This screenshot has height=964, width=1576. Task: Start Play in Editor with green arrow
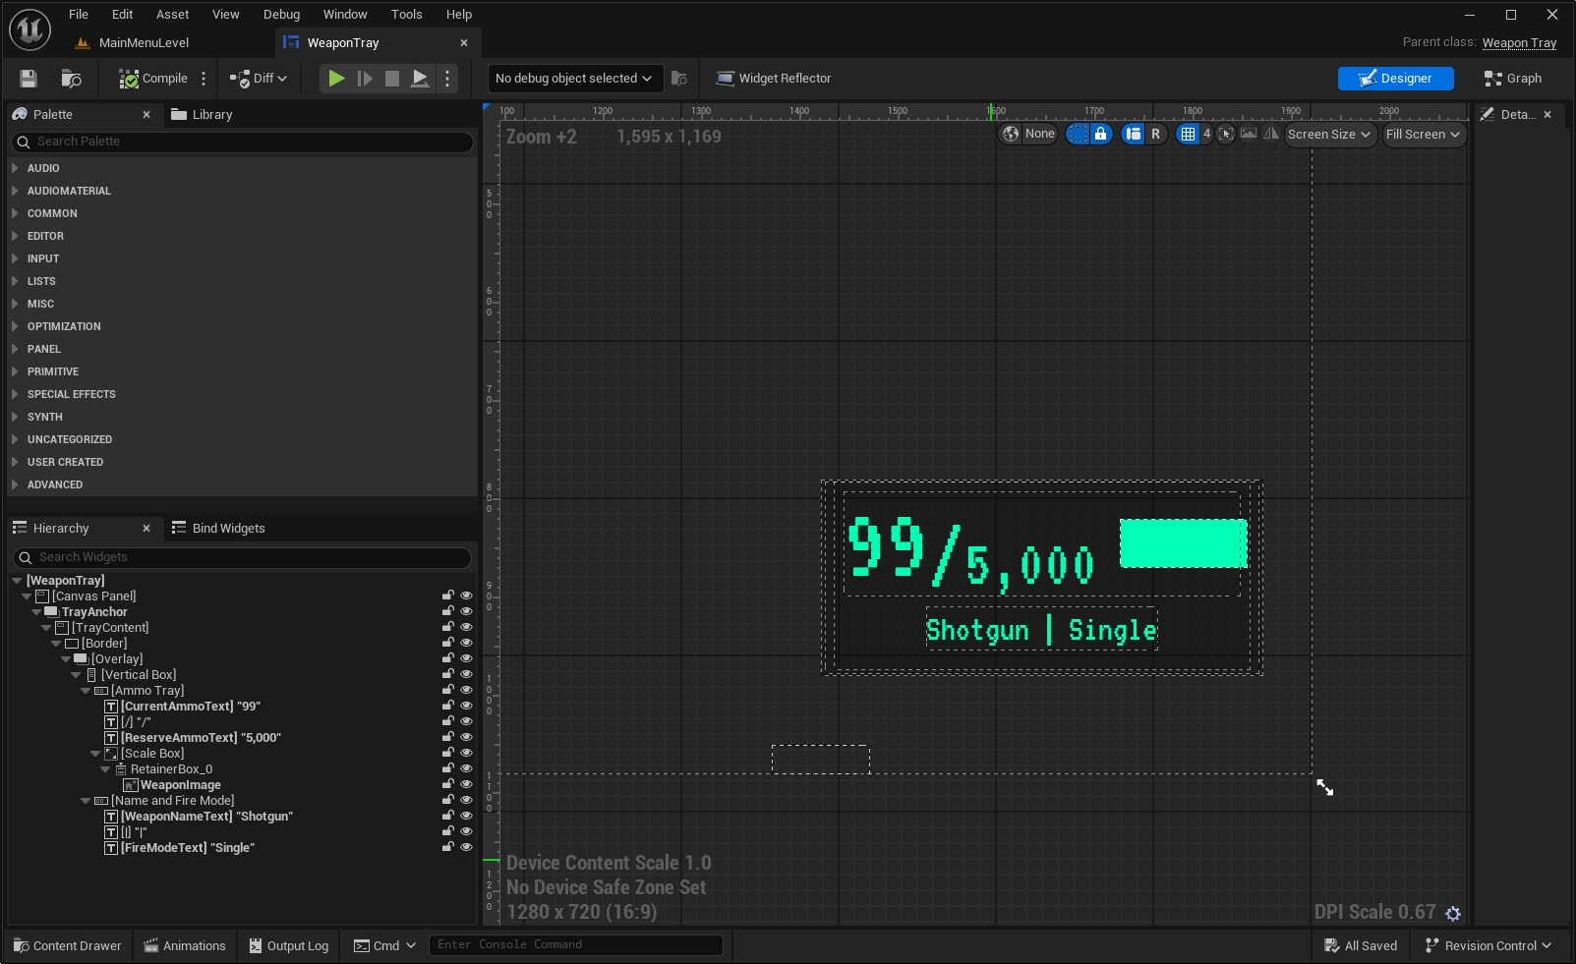(x=336, y=79)
